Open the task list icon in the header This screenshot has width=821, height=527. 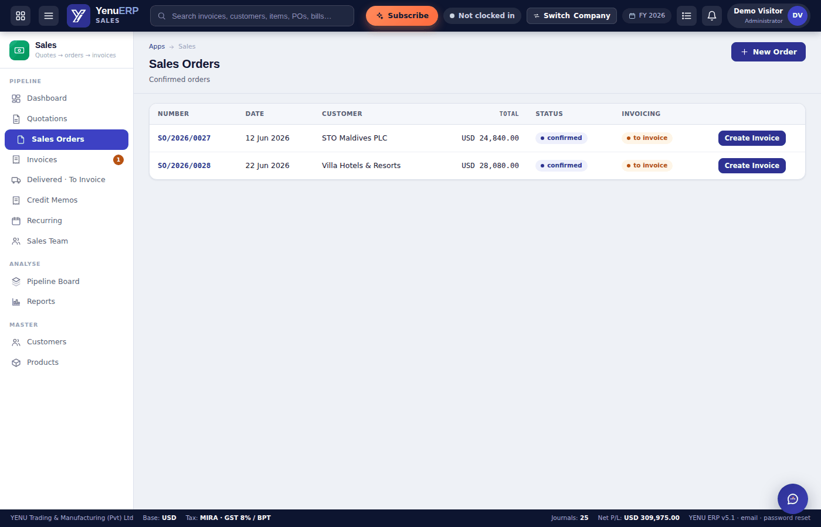click(687, 16)
